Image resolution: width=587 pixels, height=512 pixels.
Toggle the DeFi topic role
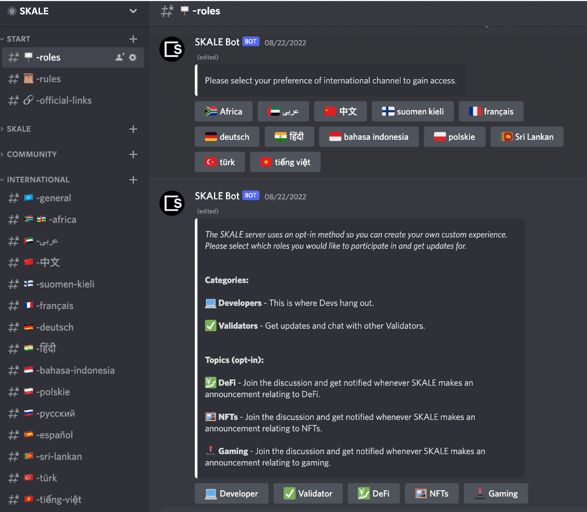click(373, 493)
